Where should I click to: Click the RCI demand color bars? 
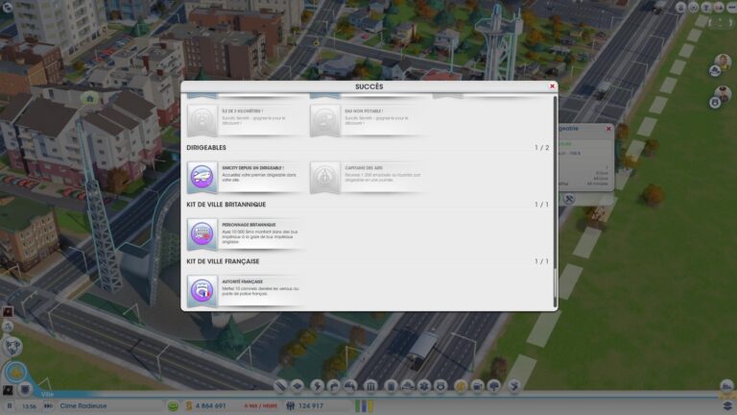coord(364,405)
